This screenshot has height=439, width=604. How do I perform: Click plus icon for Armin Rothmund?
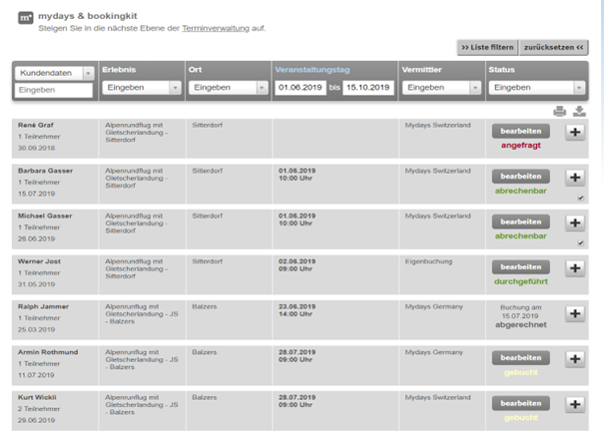point(575,358)
